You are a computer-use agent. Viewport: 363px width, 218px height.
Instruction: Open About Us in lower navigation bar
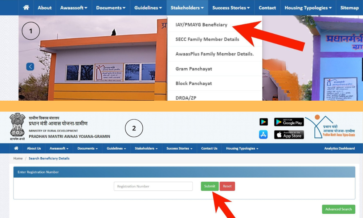(x=34, y=148)
